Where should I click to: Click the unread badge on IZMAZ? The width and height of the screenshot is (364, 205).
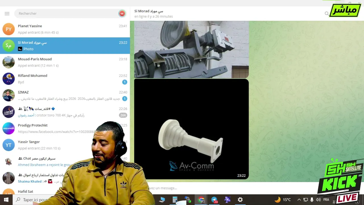click(x=125, y=99)
